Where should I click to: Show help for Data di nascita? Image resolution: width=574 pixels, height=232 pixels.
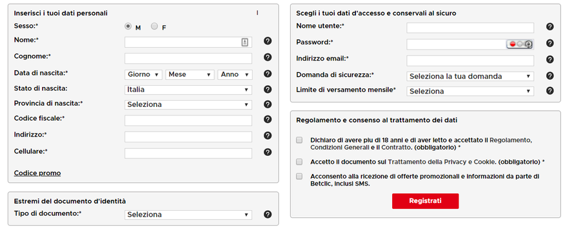click(268, 73)
